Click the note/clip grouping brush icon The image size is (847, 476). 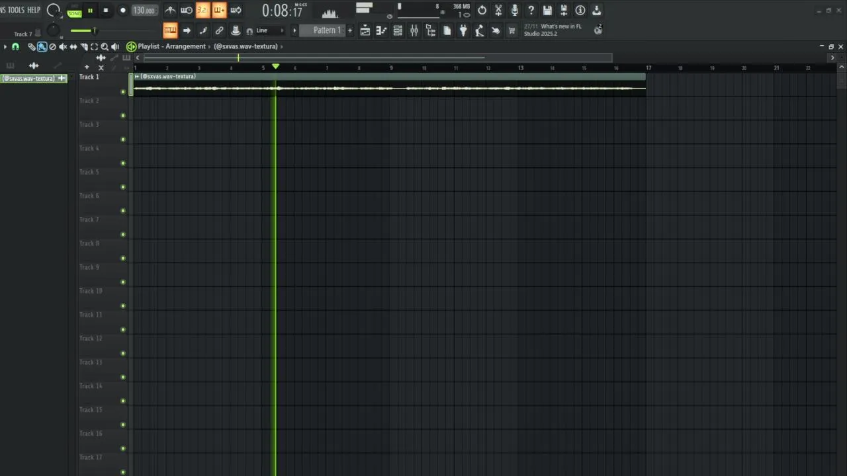pos(203,30)
